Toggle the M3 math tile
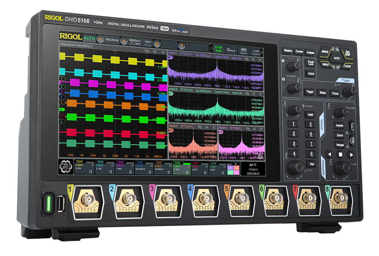The image size is (379, 256). point(236,168)
